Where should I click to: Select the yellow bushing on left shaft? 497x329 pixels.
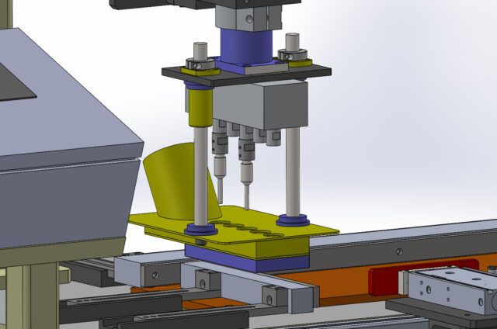(x=200, y=107)
